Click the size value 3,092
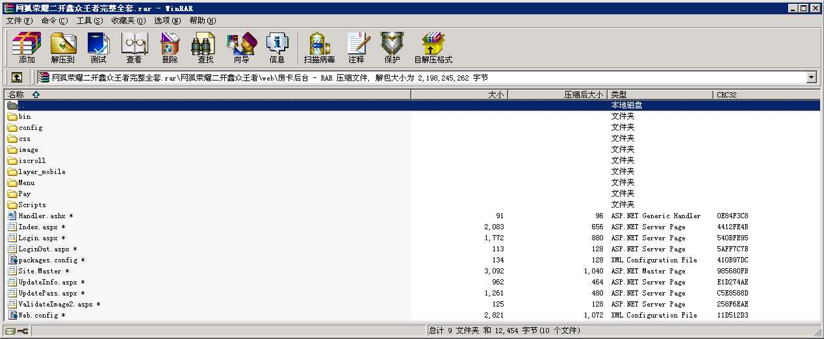This screenshot has height=339, width=824. (494, 271)
